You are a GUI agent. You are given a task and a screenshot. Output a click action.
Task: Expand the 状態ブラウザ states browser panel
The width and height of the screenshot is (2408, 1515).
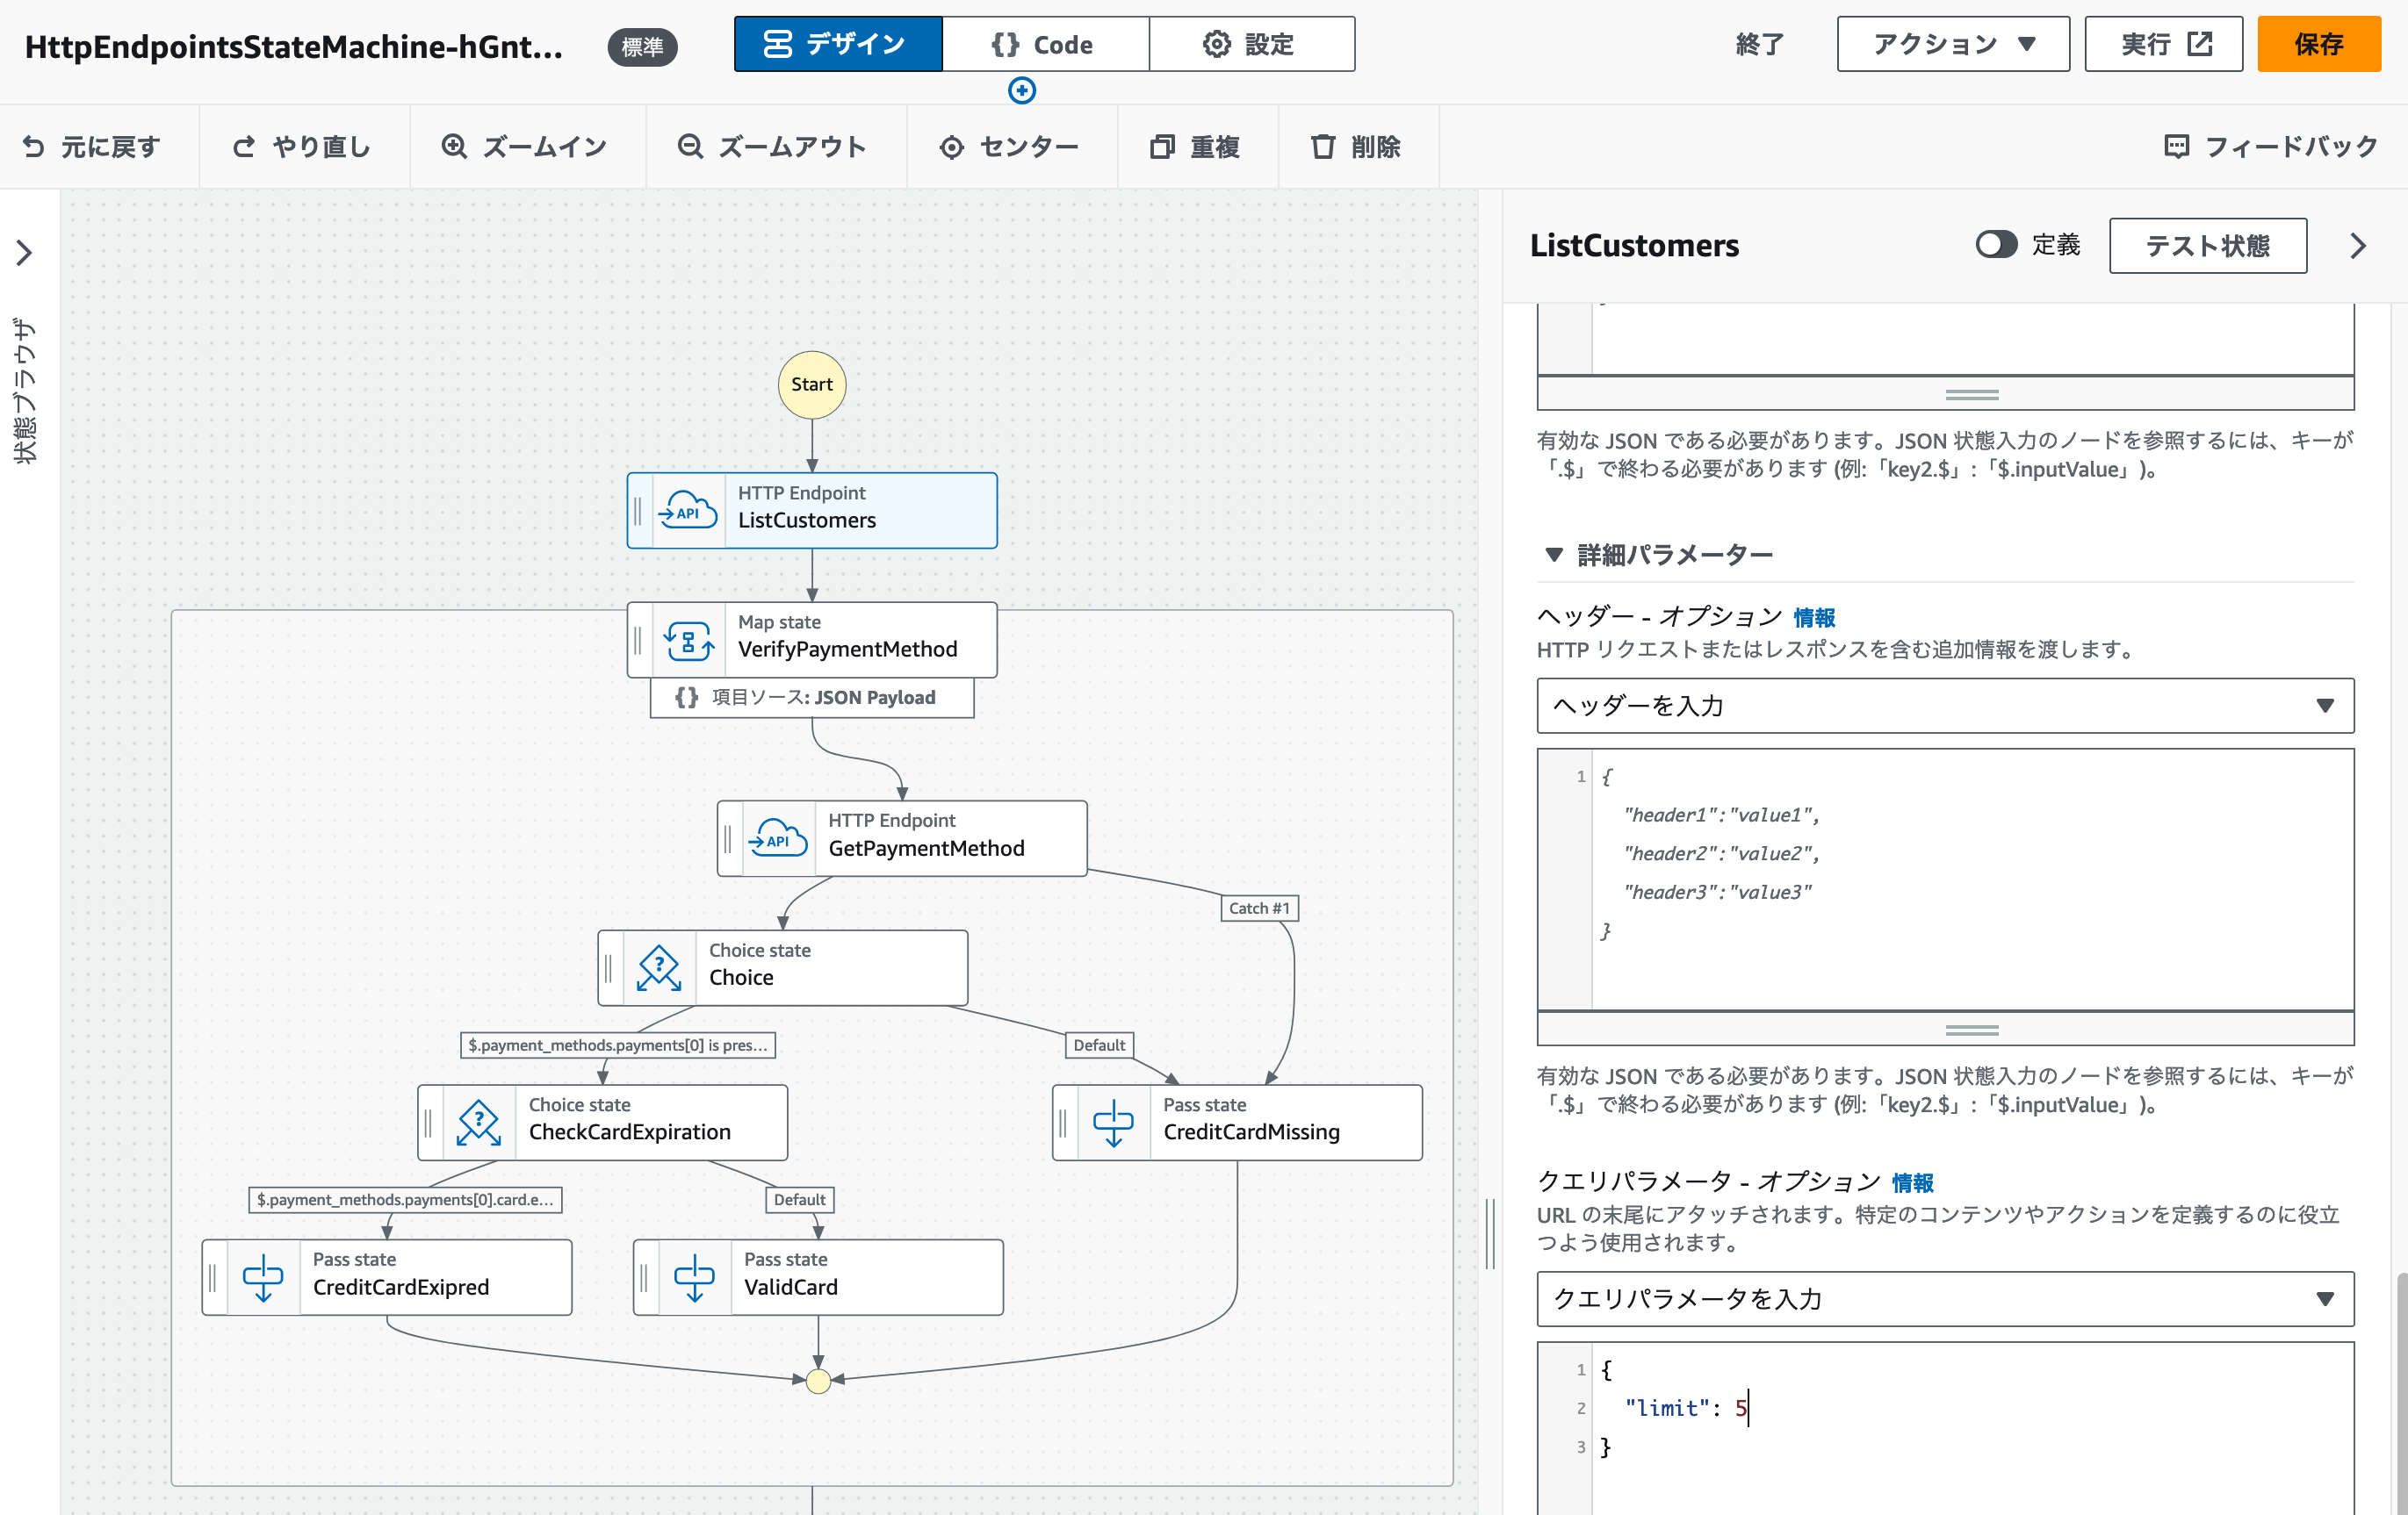coord(25,253)
